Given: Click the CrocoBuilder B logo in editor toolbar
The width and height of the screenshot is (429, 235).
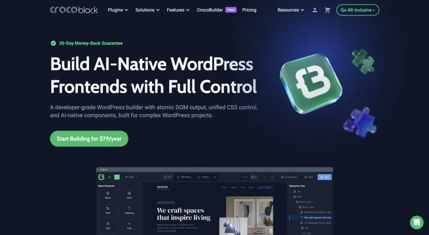Looking at the screenshot, I should (x=101, y=177).
